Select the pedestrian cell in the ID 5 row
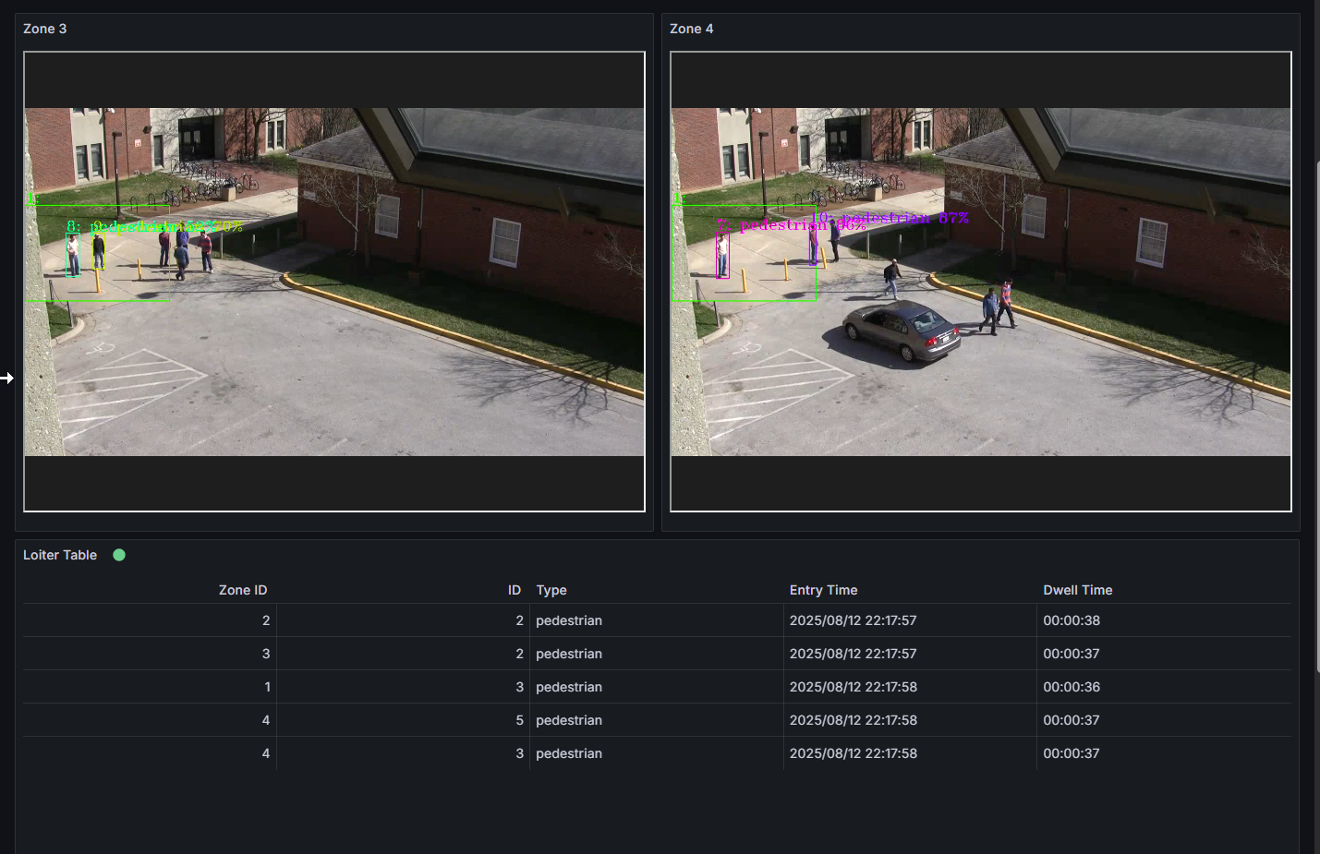The height and width of the screenshot is (854, 1320). click(569, 720)
